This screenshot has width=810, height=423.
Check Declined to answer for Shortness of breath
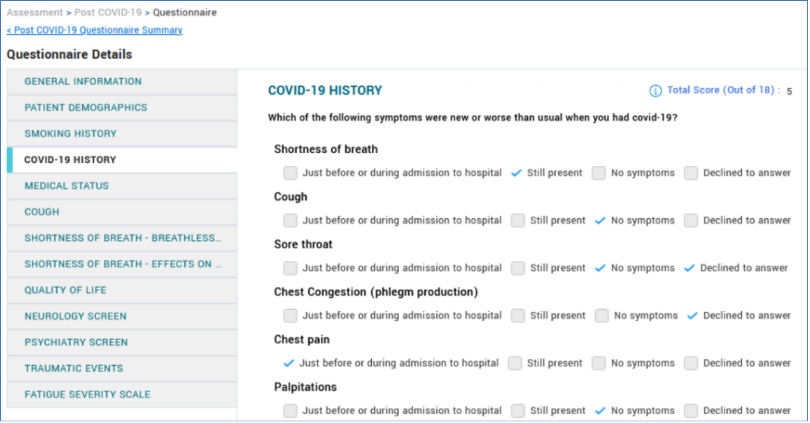coord(691,173)
